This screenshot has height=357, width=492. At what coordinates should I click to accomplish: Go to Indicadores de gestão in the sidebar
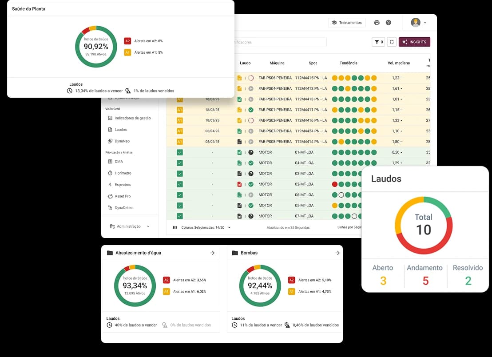(132, 118)
